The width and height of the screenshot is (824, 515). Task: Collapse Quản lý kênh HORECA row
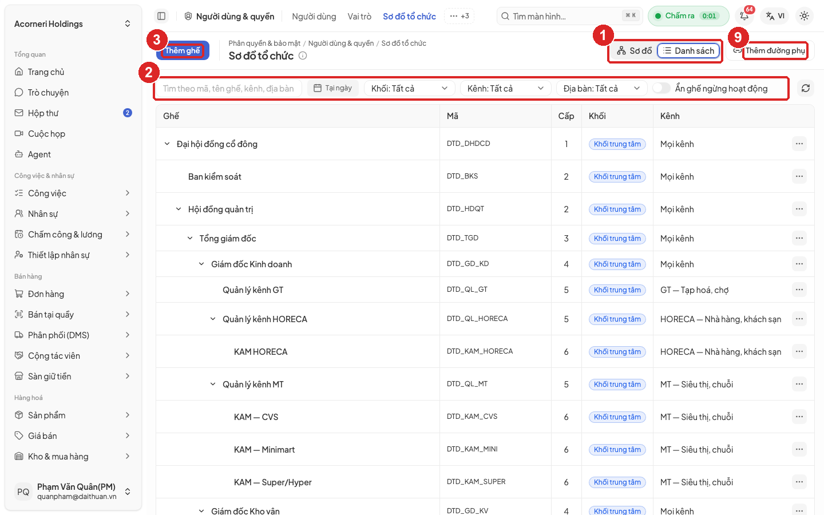click(x=213, y=319)
